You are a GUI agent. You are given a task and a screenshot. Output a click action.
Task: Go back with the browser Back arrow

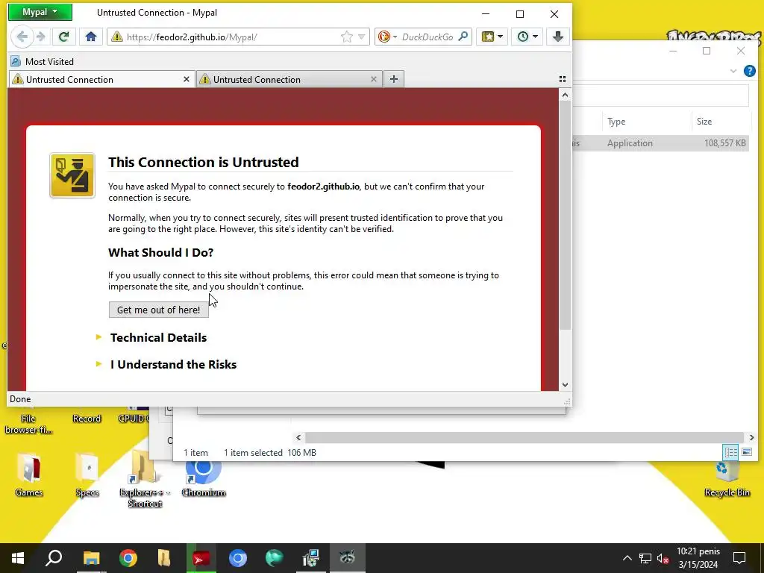coord(22,37)
